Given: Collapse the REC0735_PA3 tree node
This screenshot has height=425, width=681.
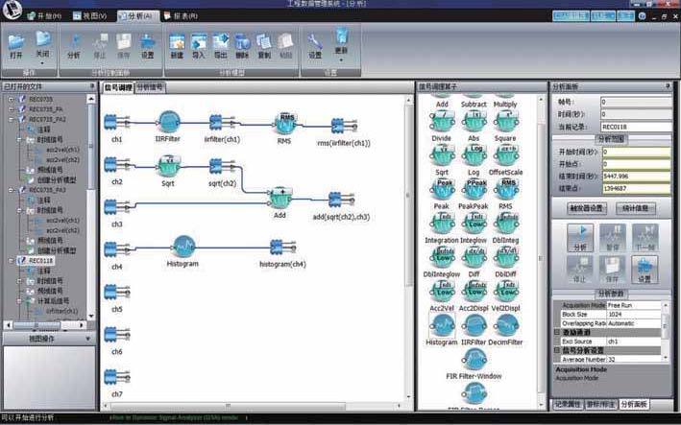Looking at the screenshot, I should (11, 190).
